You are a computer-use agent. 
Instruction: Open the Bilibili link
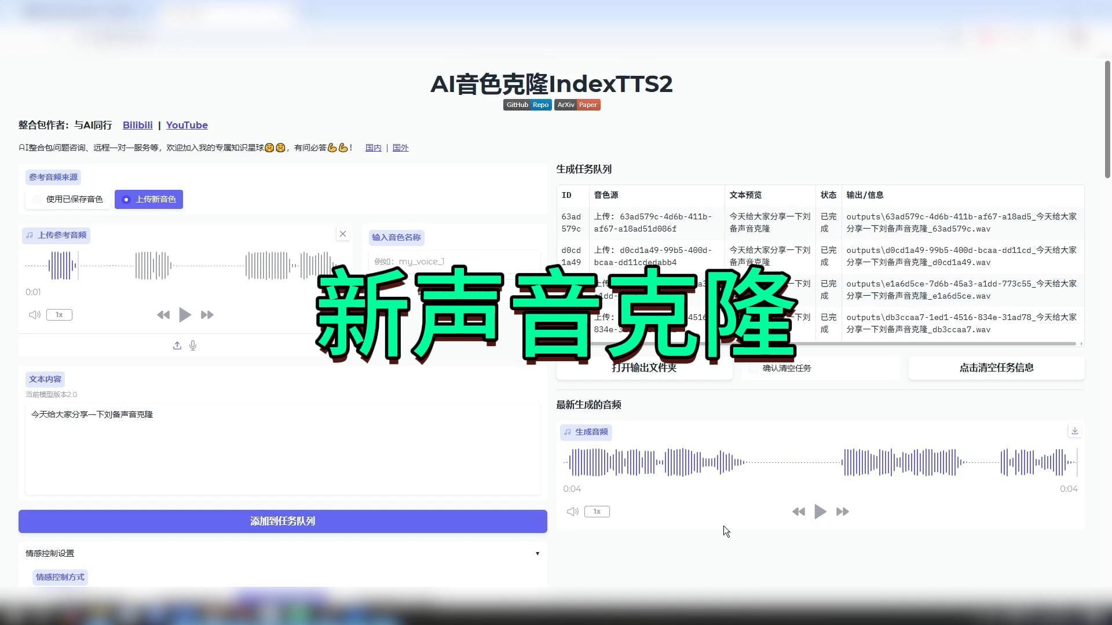pos(137,125)
